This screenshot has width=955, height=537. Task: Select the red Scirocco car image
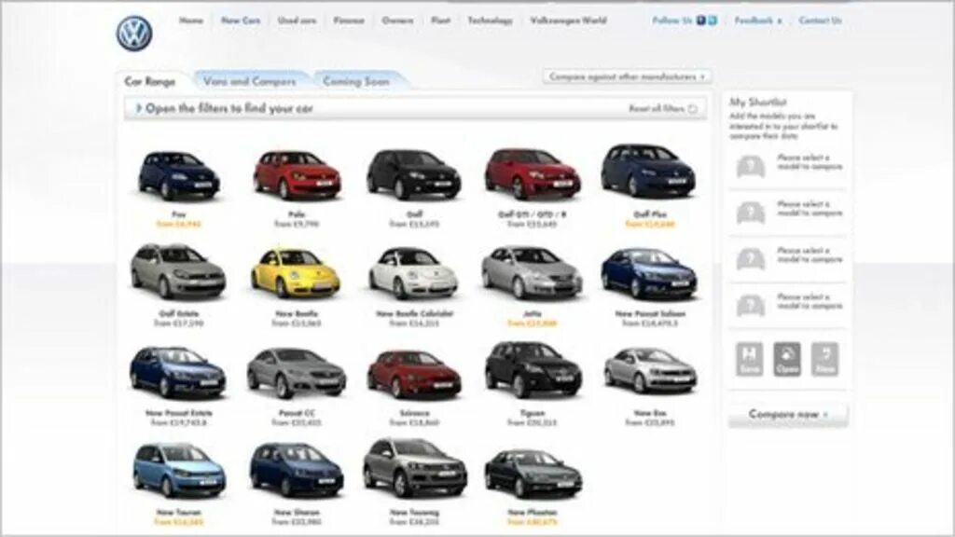click(x=413, y=374)
